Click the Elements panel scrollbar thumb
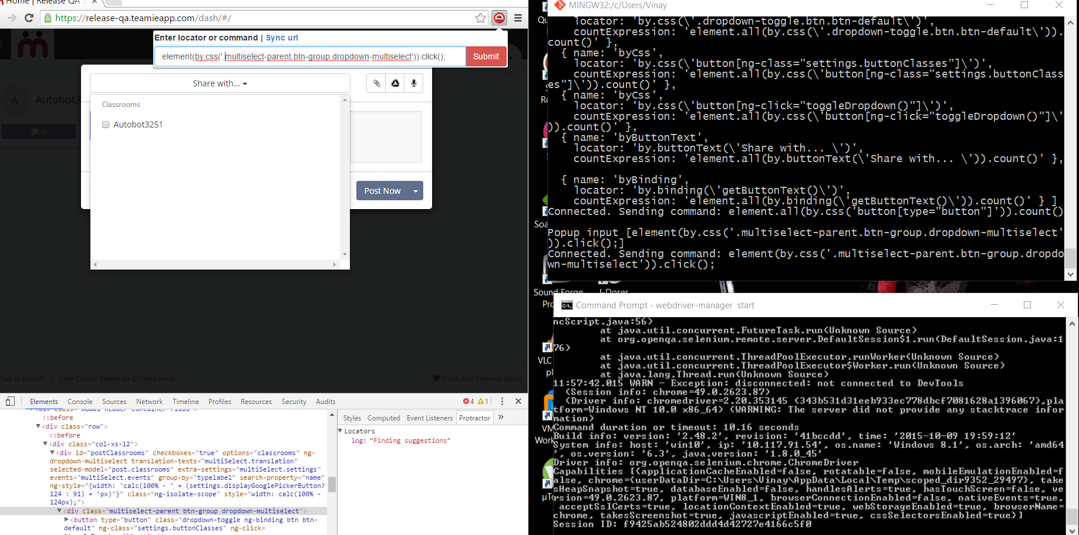 [x=332, y=484]
